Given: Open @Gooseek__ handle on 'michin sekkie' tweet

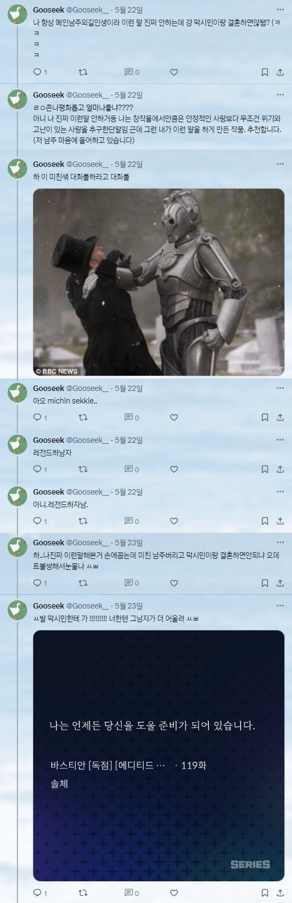Looking at the screenshot, I should coord(87,388).
